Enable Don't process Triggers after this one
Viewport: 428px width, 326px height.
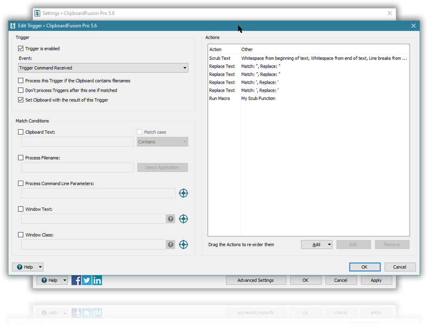21,90
